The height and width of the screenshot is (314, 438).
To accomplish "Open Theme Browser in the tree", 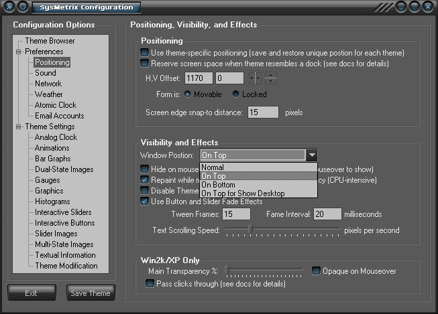I will click(50, 41).
